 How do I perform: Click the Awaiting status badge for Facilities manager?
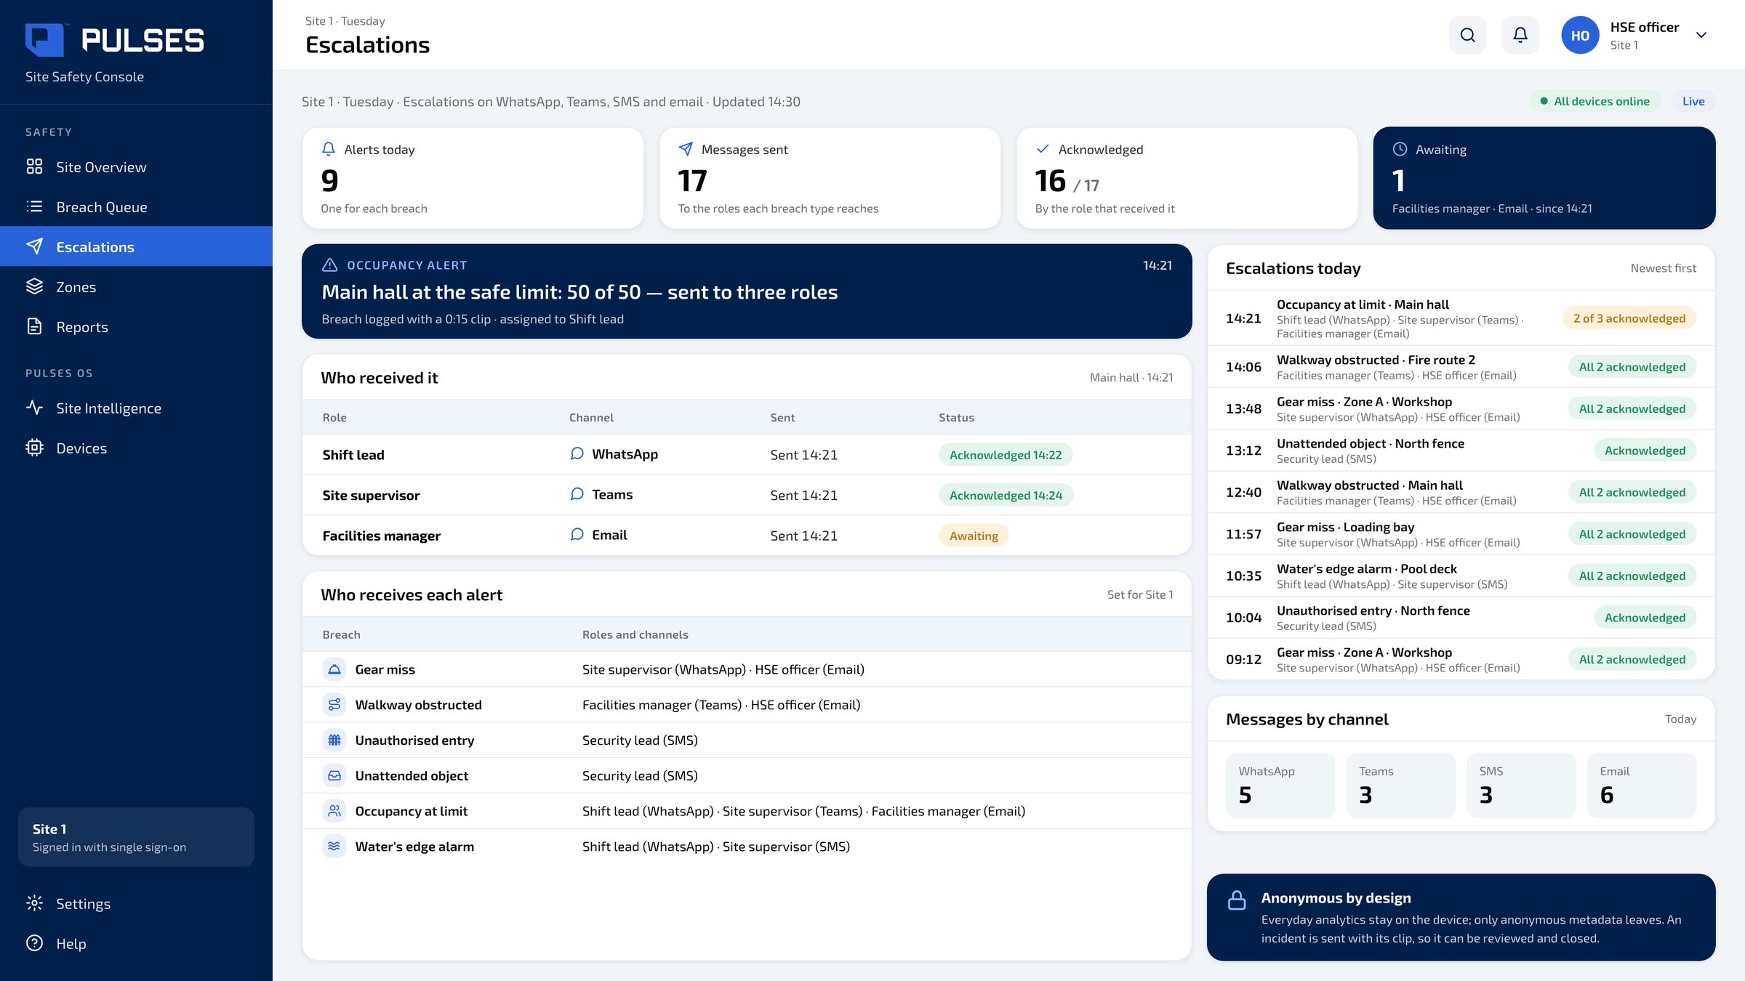tap(974, 536)
